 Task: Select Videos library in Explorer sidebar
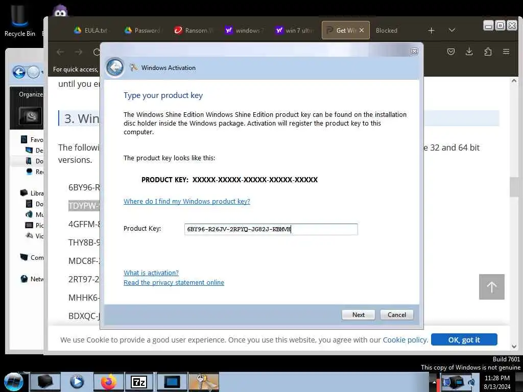[x=35, y=236]
